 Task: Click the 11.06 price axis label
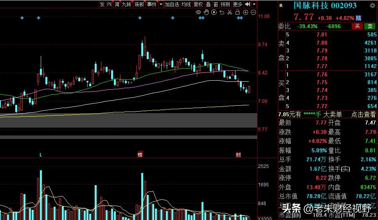[x=263, y=16]
